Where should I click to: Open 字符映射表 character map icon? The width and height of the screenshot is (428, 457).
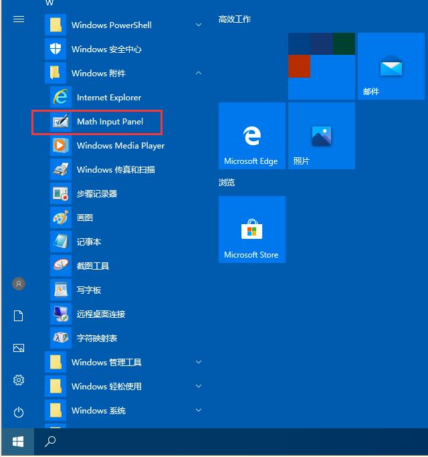pos(61,338)
